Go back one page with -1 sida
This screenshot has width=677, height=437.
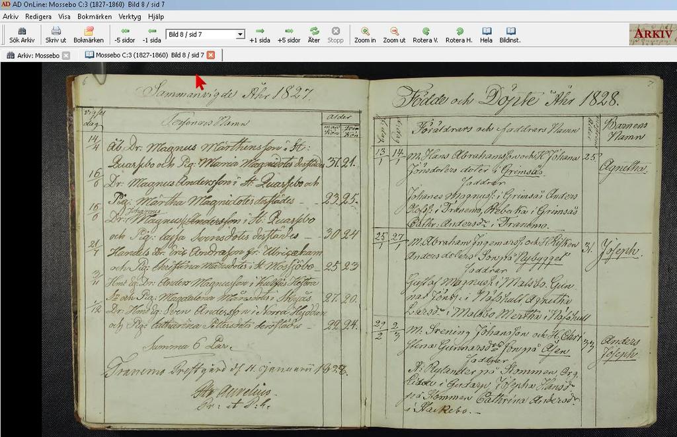click(x=151, y=35)
